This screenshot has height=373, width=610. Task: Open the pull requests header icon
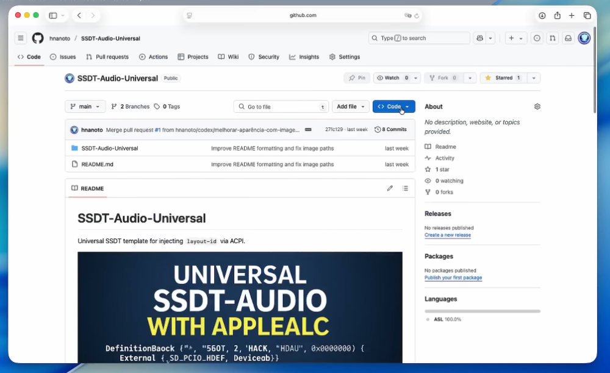click(x=553, y=38)
